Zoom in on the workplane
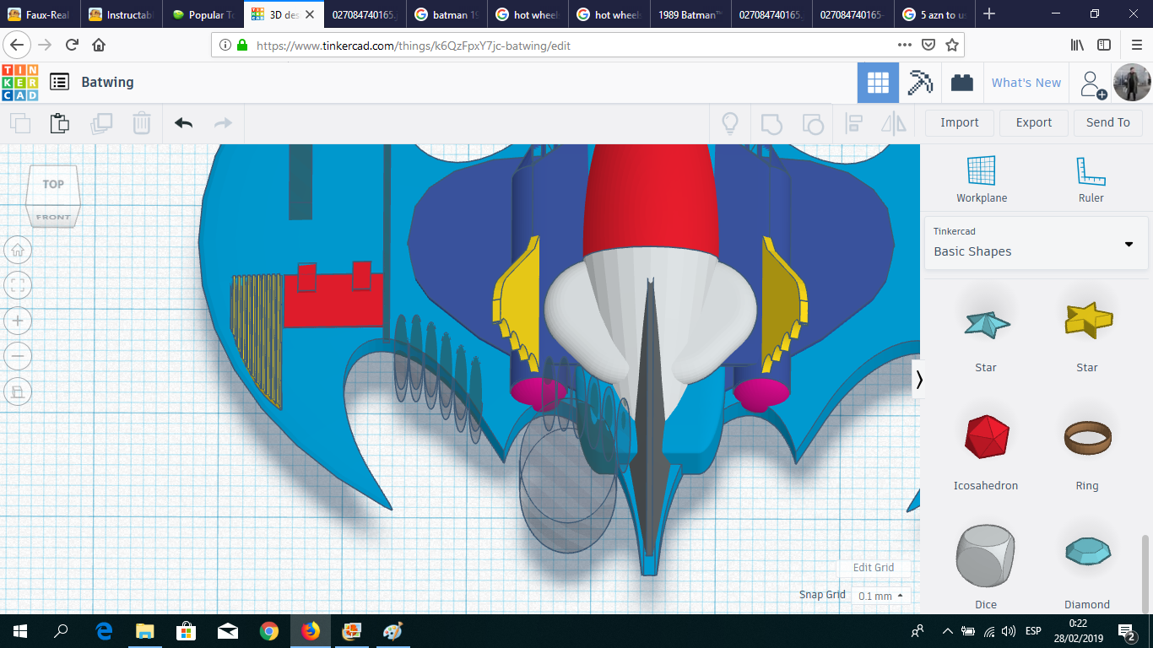Screen dimensions: 1153x648 (x=19, y=321)
